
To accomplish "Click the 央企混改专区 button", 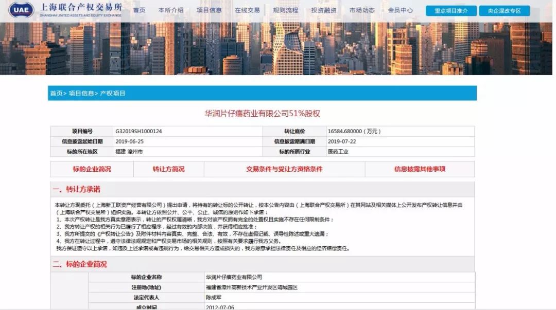I will [x=504, y=11].
